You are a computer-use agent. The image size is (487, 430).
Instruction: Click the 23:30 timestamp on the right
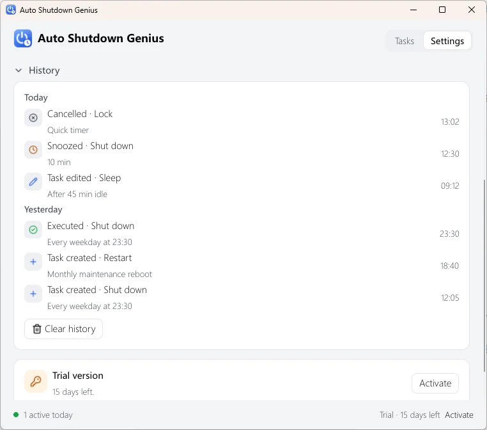point(449,234)
